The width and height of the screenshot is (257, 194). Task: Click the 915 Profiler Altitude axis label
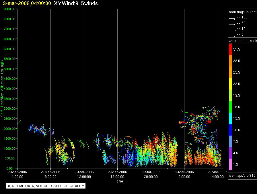[2, 88]
